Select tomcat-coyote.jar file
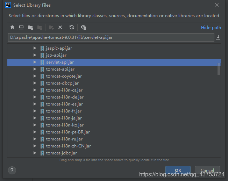 point(64,76)
